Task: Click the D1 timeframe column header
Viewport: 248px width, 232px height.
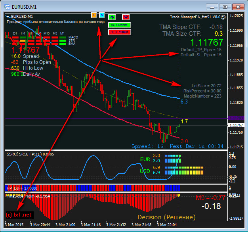Action: tap(15, 33)
